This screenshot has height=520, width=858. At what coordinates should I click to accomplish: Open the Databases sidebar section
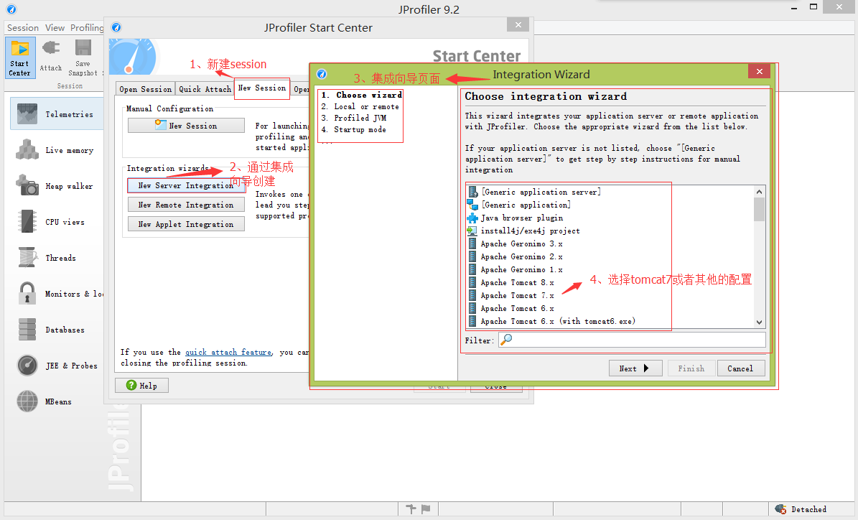[x=57, y=330]
